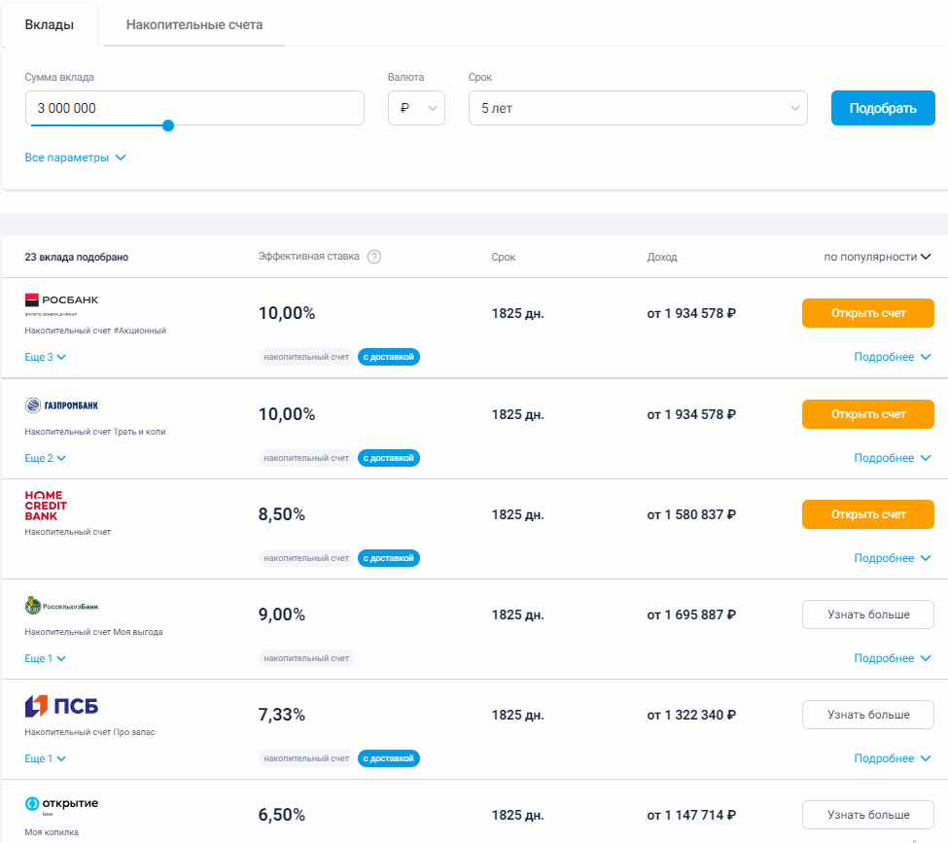Click the Rosselkhozbank logo
This screenshot has width=948, height=843.
tap(61, 607)
